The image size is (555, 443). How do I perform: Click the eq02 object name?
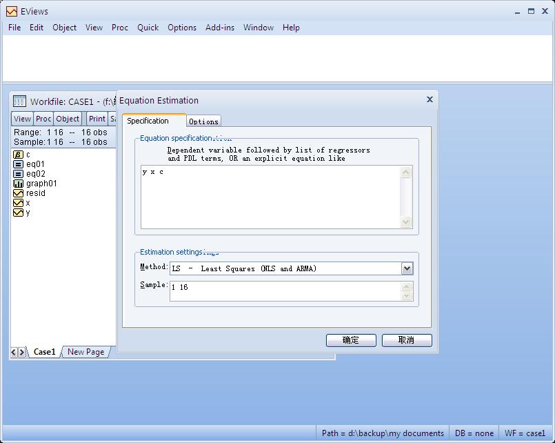pyautogui.click(x=36, y=174)
